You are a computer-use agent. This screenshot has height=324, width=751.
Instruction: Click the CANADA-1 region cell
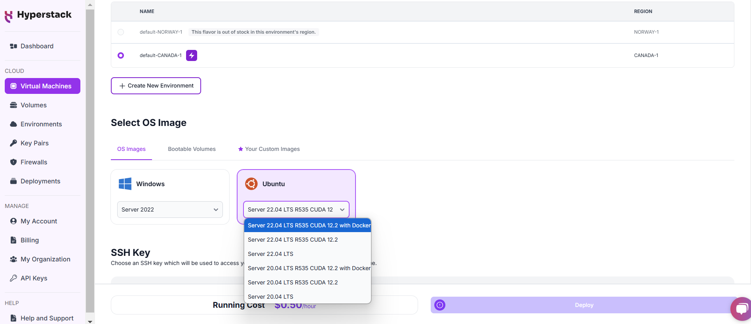point(646,55)
